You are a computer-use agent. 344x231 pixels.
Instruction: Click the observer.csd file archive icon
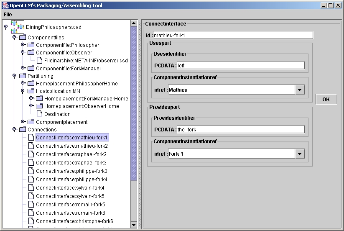coord(39,61)
